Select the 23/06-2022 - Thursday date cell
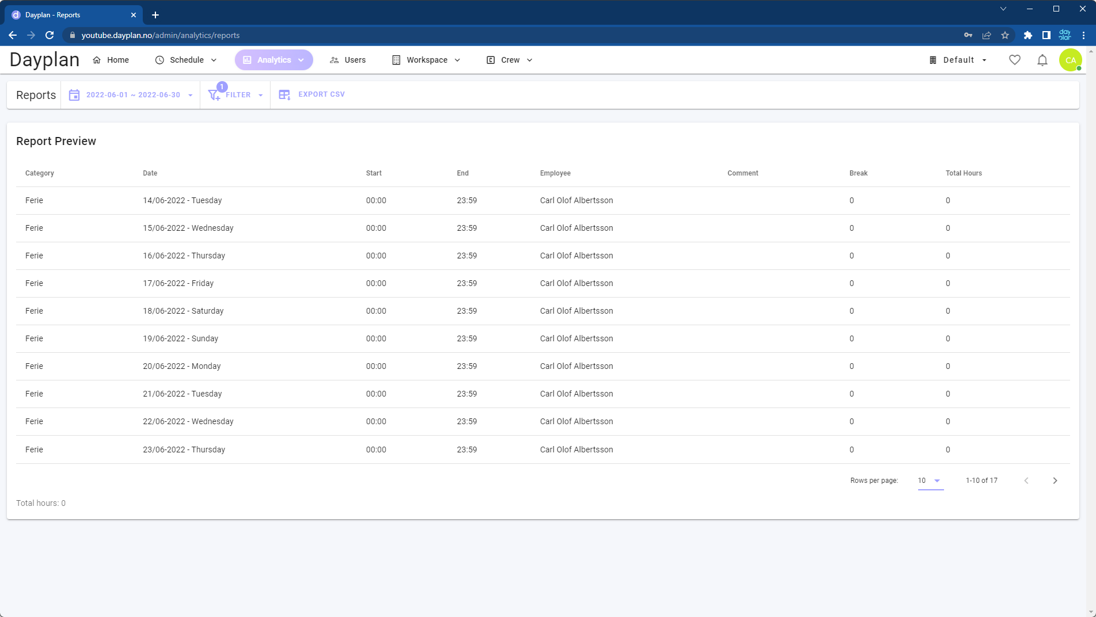Viewport: 1096px width, 617px height. pos(184,450)
